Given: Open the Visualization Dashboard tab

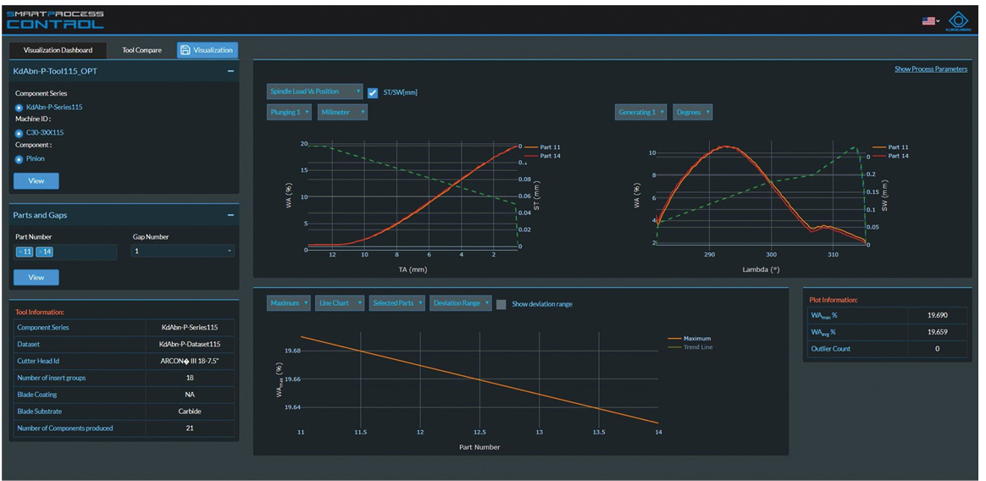Looking at the screenshot, I should coord(58,50).
